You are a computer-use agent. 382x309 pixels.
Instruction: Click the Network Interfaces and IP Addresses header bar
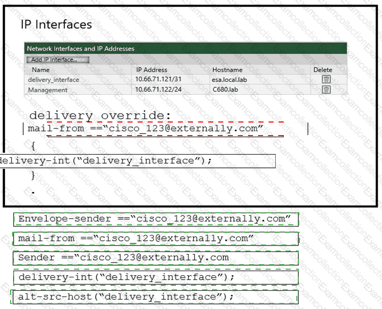(x=185, y=48)
